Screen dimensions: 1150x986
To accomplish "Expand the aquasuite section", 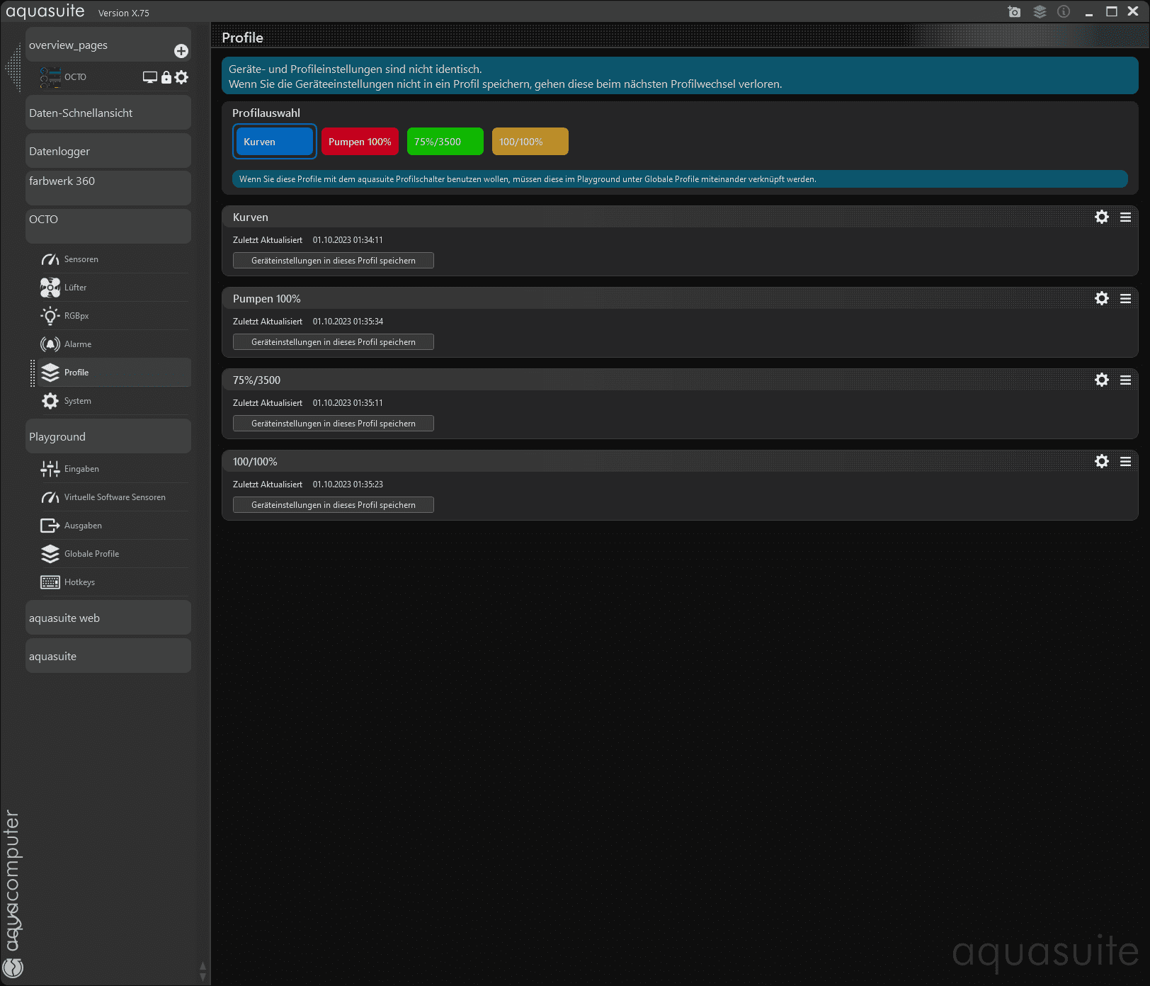I will tap(108, 656).
